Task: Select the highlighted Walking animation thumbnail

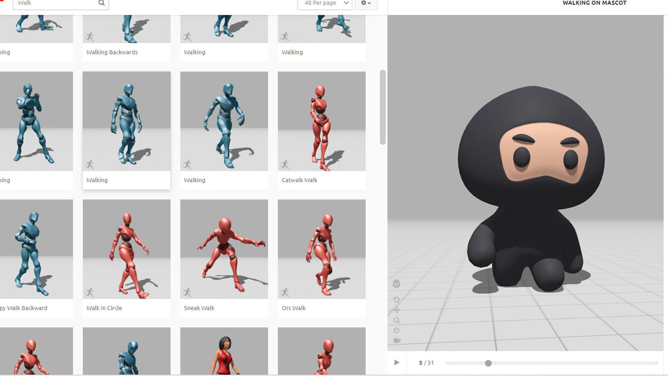Action: coord(127,121)
